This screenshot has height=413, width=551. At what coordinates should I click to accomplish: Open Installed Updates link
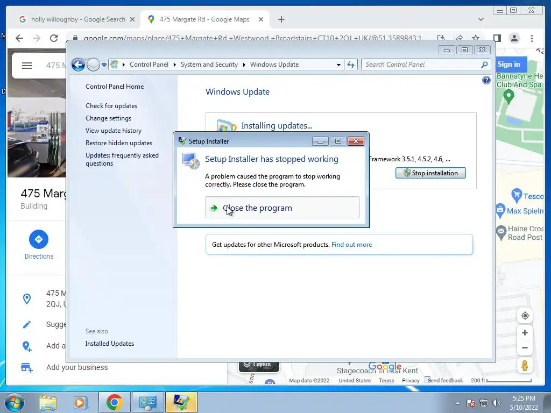pyautogui.click(x=110, y=344)
